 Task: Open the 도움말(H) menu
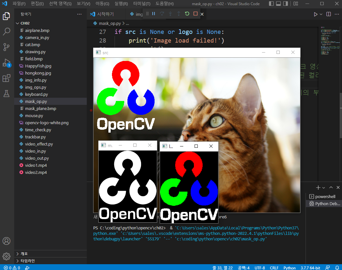click(x=165, y=4)
